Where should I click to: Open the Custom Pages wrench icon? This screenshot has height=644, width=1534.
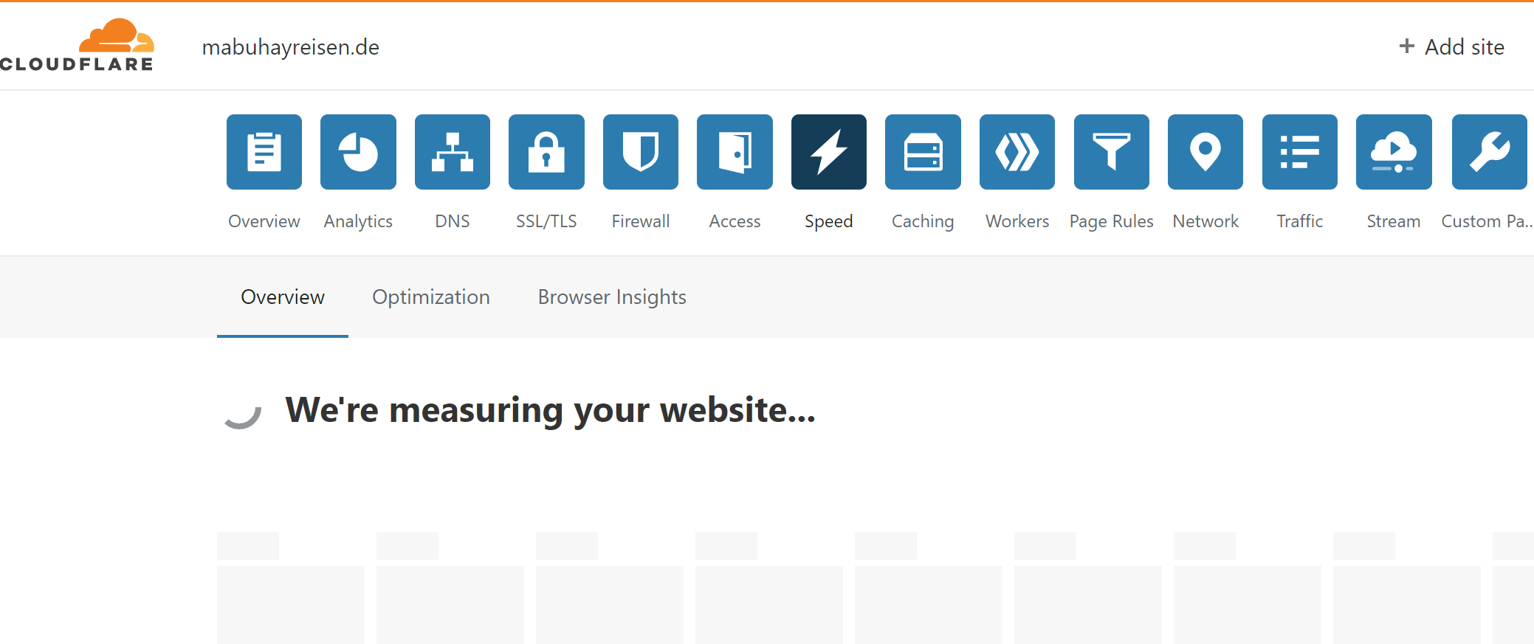[1490, 152]
